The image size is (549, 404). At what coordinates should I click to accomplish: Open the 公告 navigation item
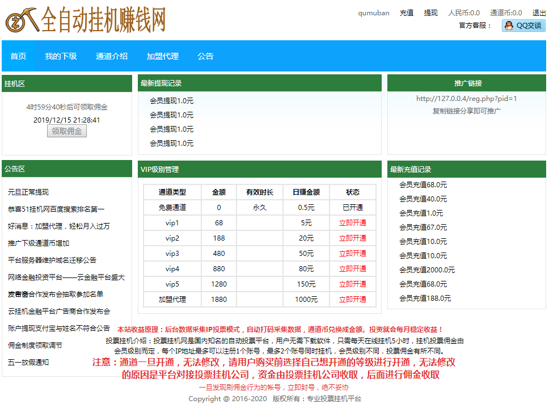tap(205, 56)
